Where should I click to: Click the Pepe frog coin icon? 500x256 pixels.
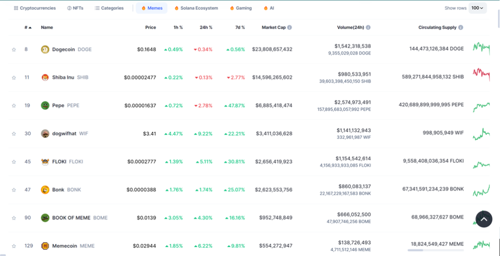45,106
